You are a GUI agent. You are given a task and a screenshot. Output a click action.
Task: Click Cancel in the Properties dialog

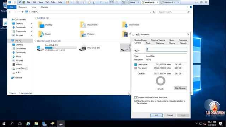(170, 115)
